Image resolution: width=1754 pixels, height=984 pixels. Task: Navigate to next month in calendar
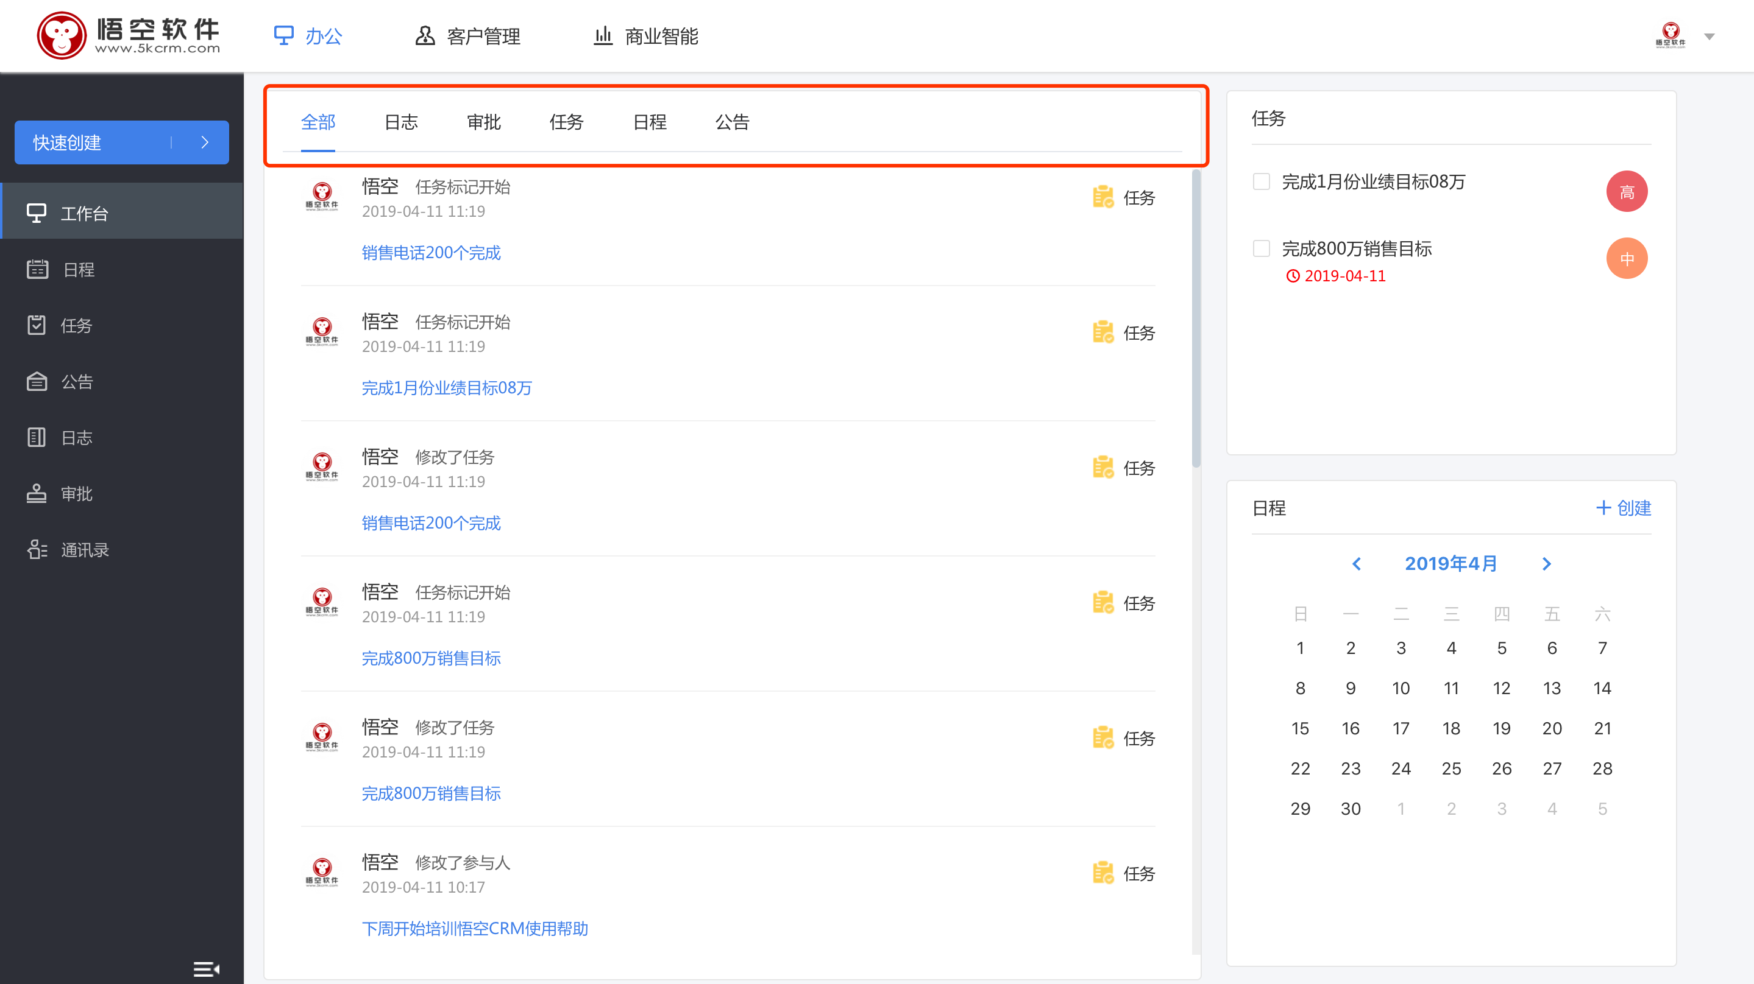tap(1548, 564)
